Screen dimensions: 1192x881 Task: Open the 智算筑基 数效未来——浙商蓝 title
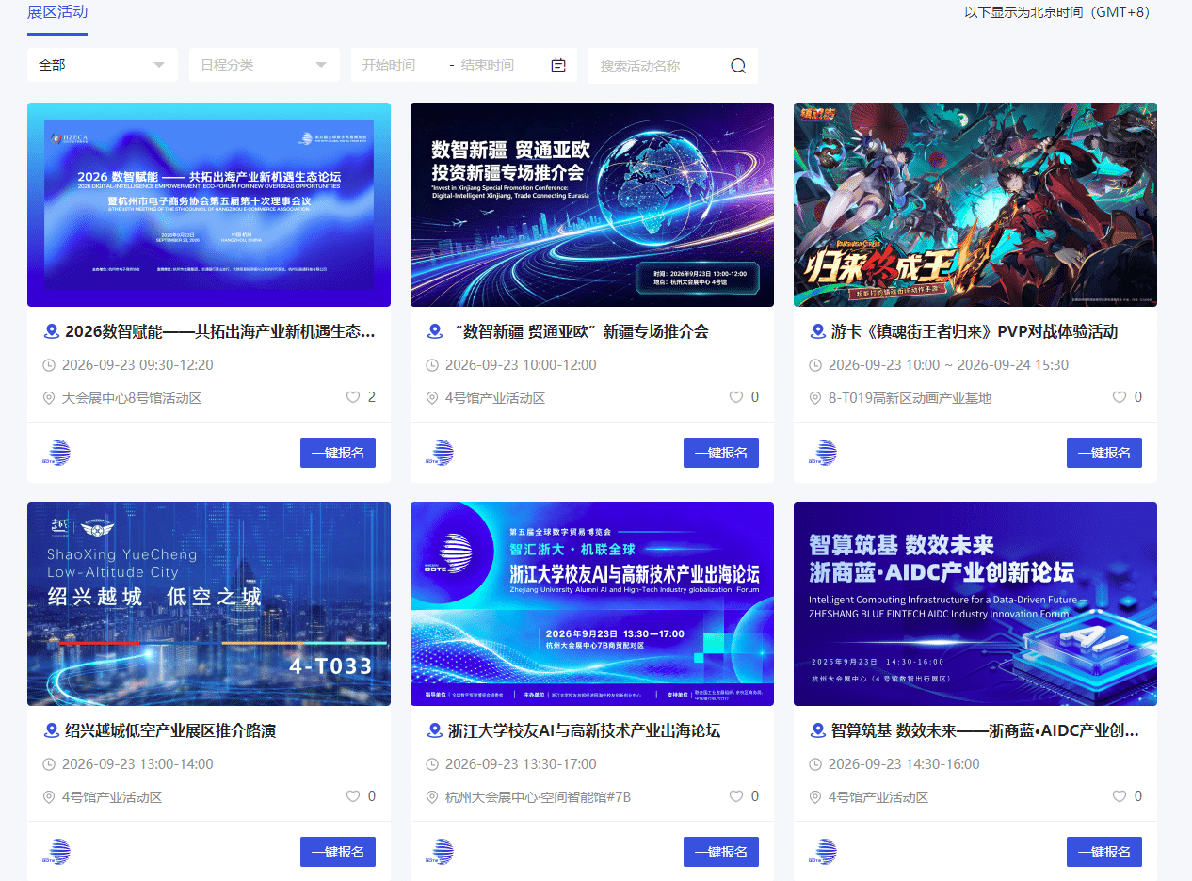pos(986,730)
